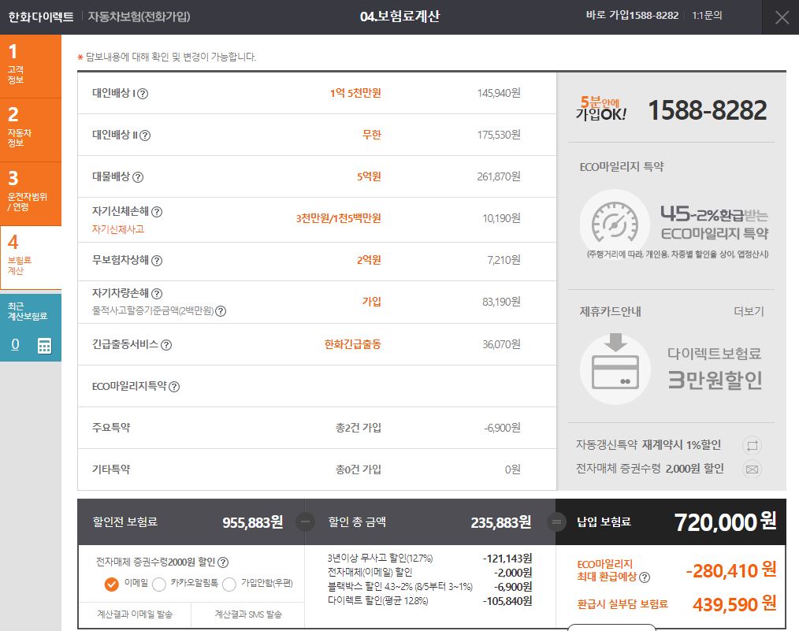Click 바로 가입1588-8282 header text

(632, 16)
